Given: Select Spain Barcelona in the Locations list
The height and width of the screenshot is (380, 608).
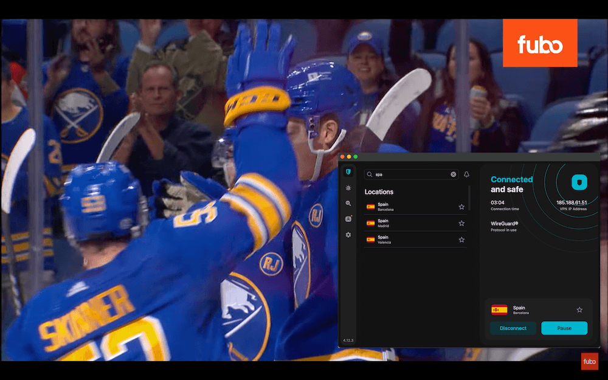Looking at the screenshot, I should coord(415,207).
